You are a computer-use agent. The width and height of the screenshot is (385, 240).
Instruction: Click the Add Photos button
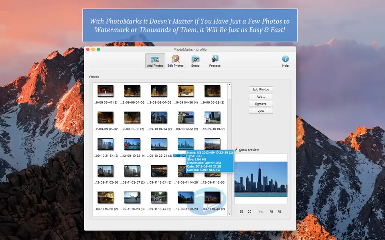[x=261, y=89]
